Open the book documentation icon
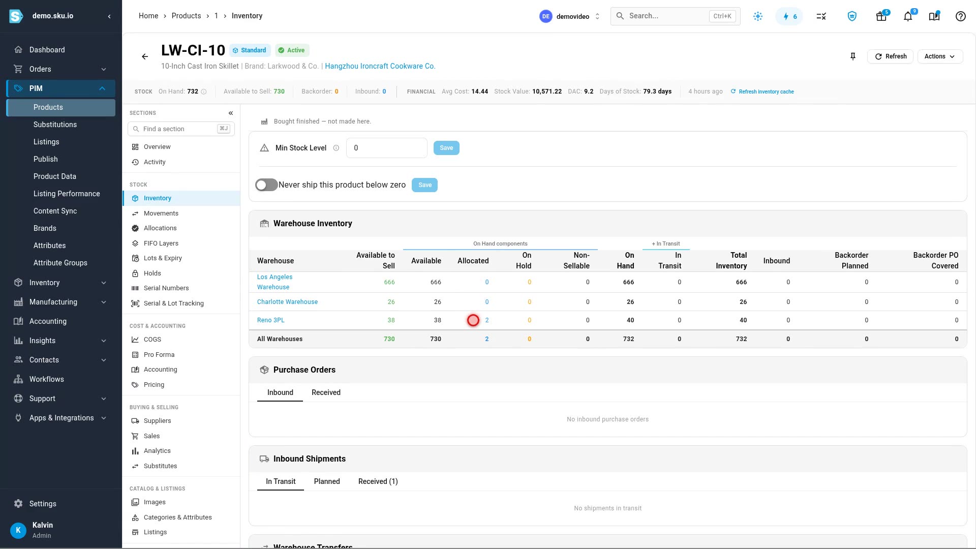Screen dimensions: 976x549 pos(934,16)
